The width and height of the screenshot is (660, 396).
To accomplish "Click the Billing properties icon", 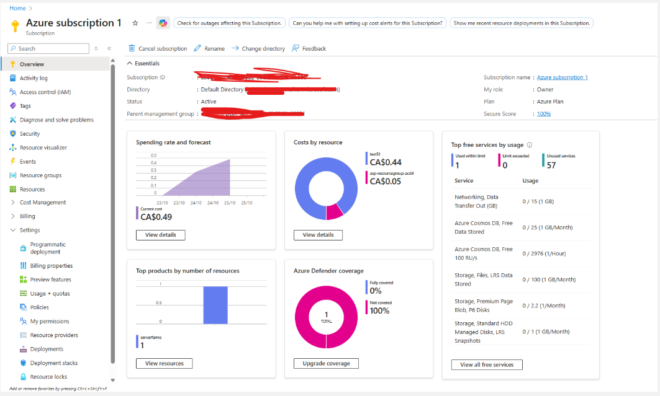I will 23,266.
